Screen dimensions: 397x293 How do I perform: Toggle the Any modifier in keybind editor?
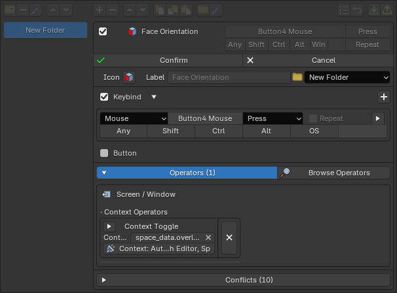tap(124, 131)
